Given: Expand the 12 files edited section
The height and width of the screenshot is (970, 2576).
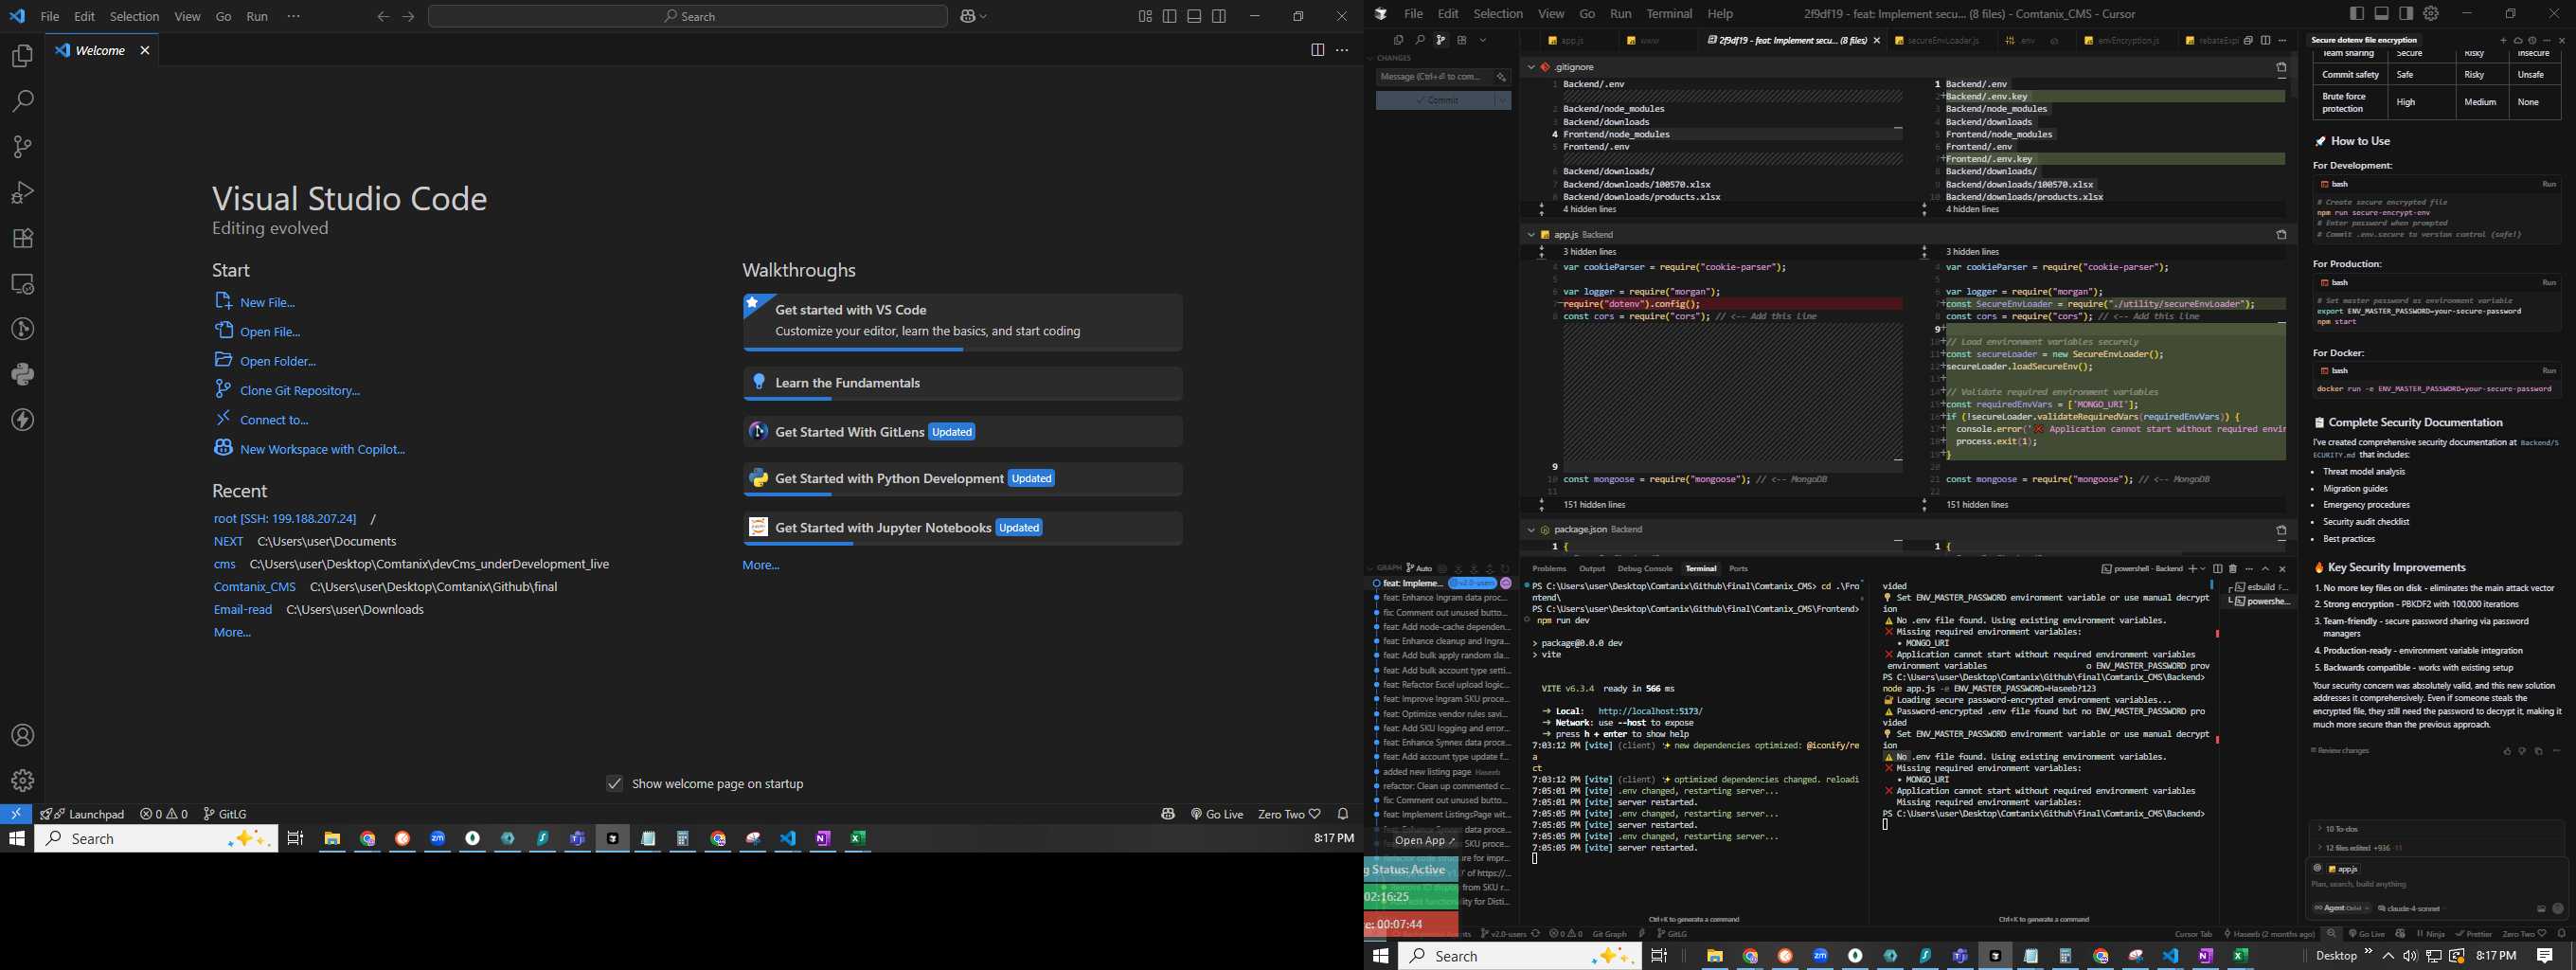Looking at the screenshot, I should click(2436, 848).
